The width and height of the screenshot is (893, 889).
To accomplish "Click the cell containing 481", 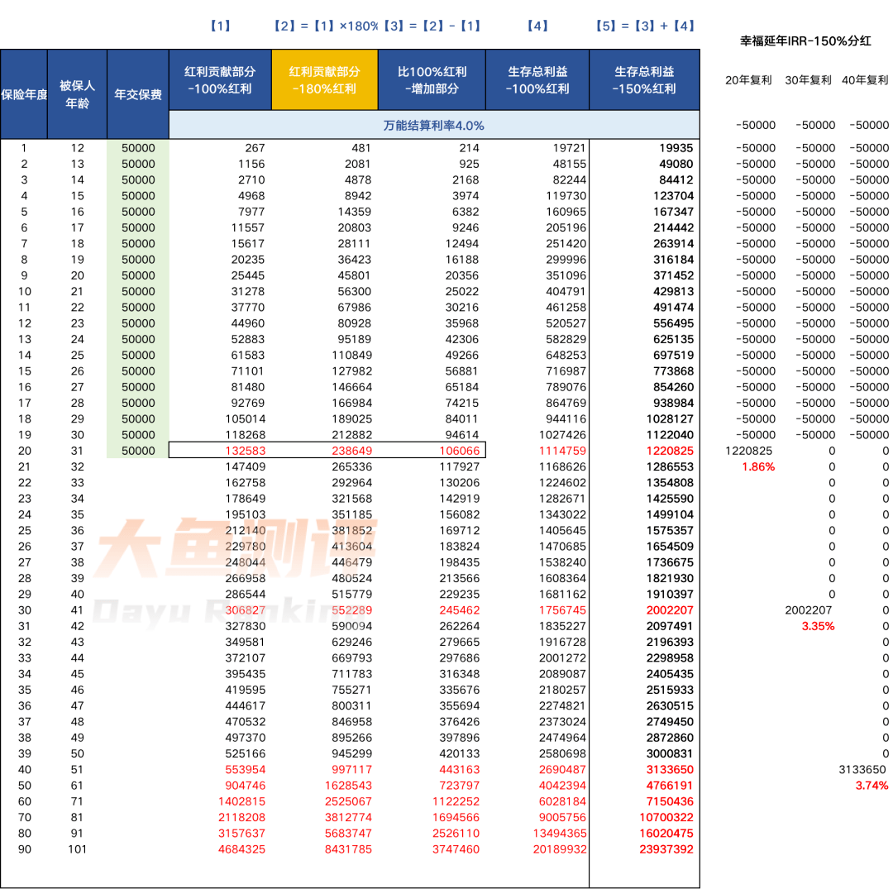I will tap(361, 148).
